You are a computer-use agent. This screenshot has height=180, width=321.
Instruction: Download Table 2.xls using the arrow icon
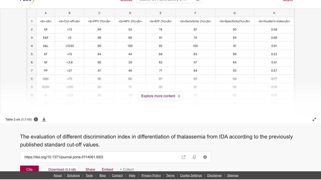point(44,119)
